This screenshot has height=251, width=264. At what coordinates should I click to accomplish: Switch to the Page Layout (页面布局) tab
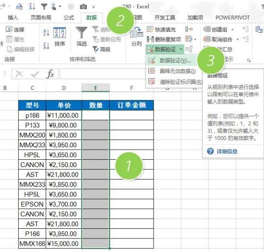pyautogui.click(x=41, y=17)
